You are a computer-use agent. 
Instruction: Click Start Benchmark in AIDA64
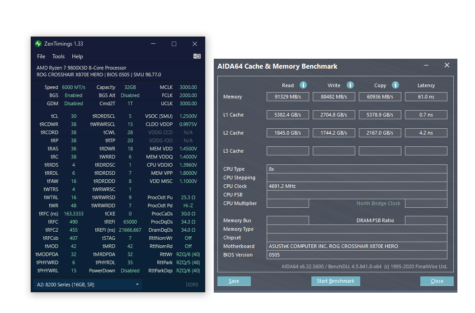(x=336, y=281)
